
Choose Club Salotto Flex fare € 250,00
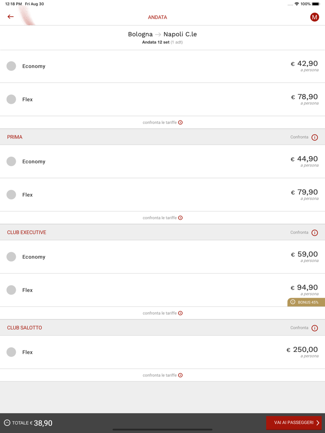pos(12,352)
